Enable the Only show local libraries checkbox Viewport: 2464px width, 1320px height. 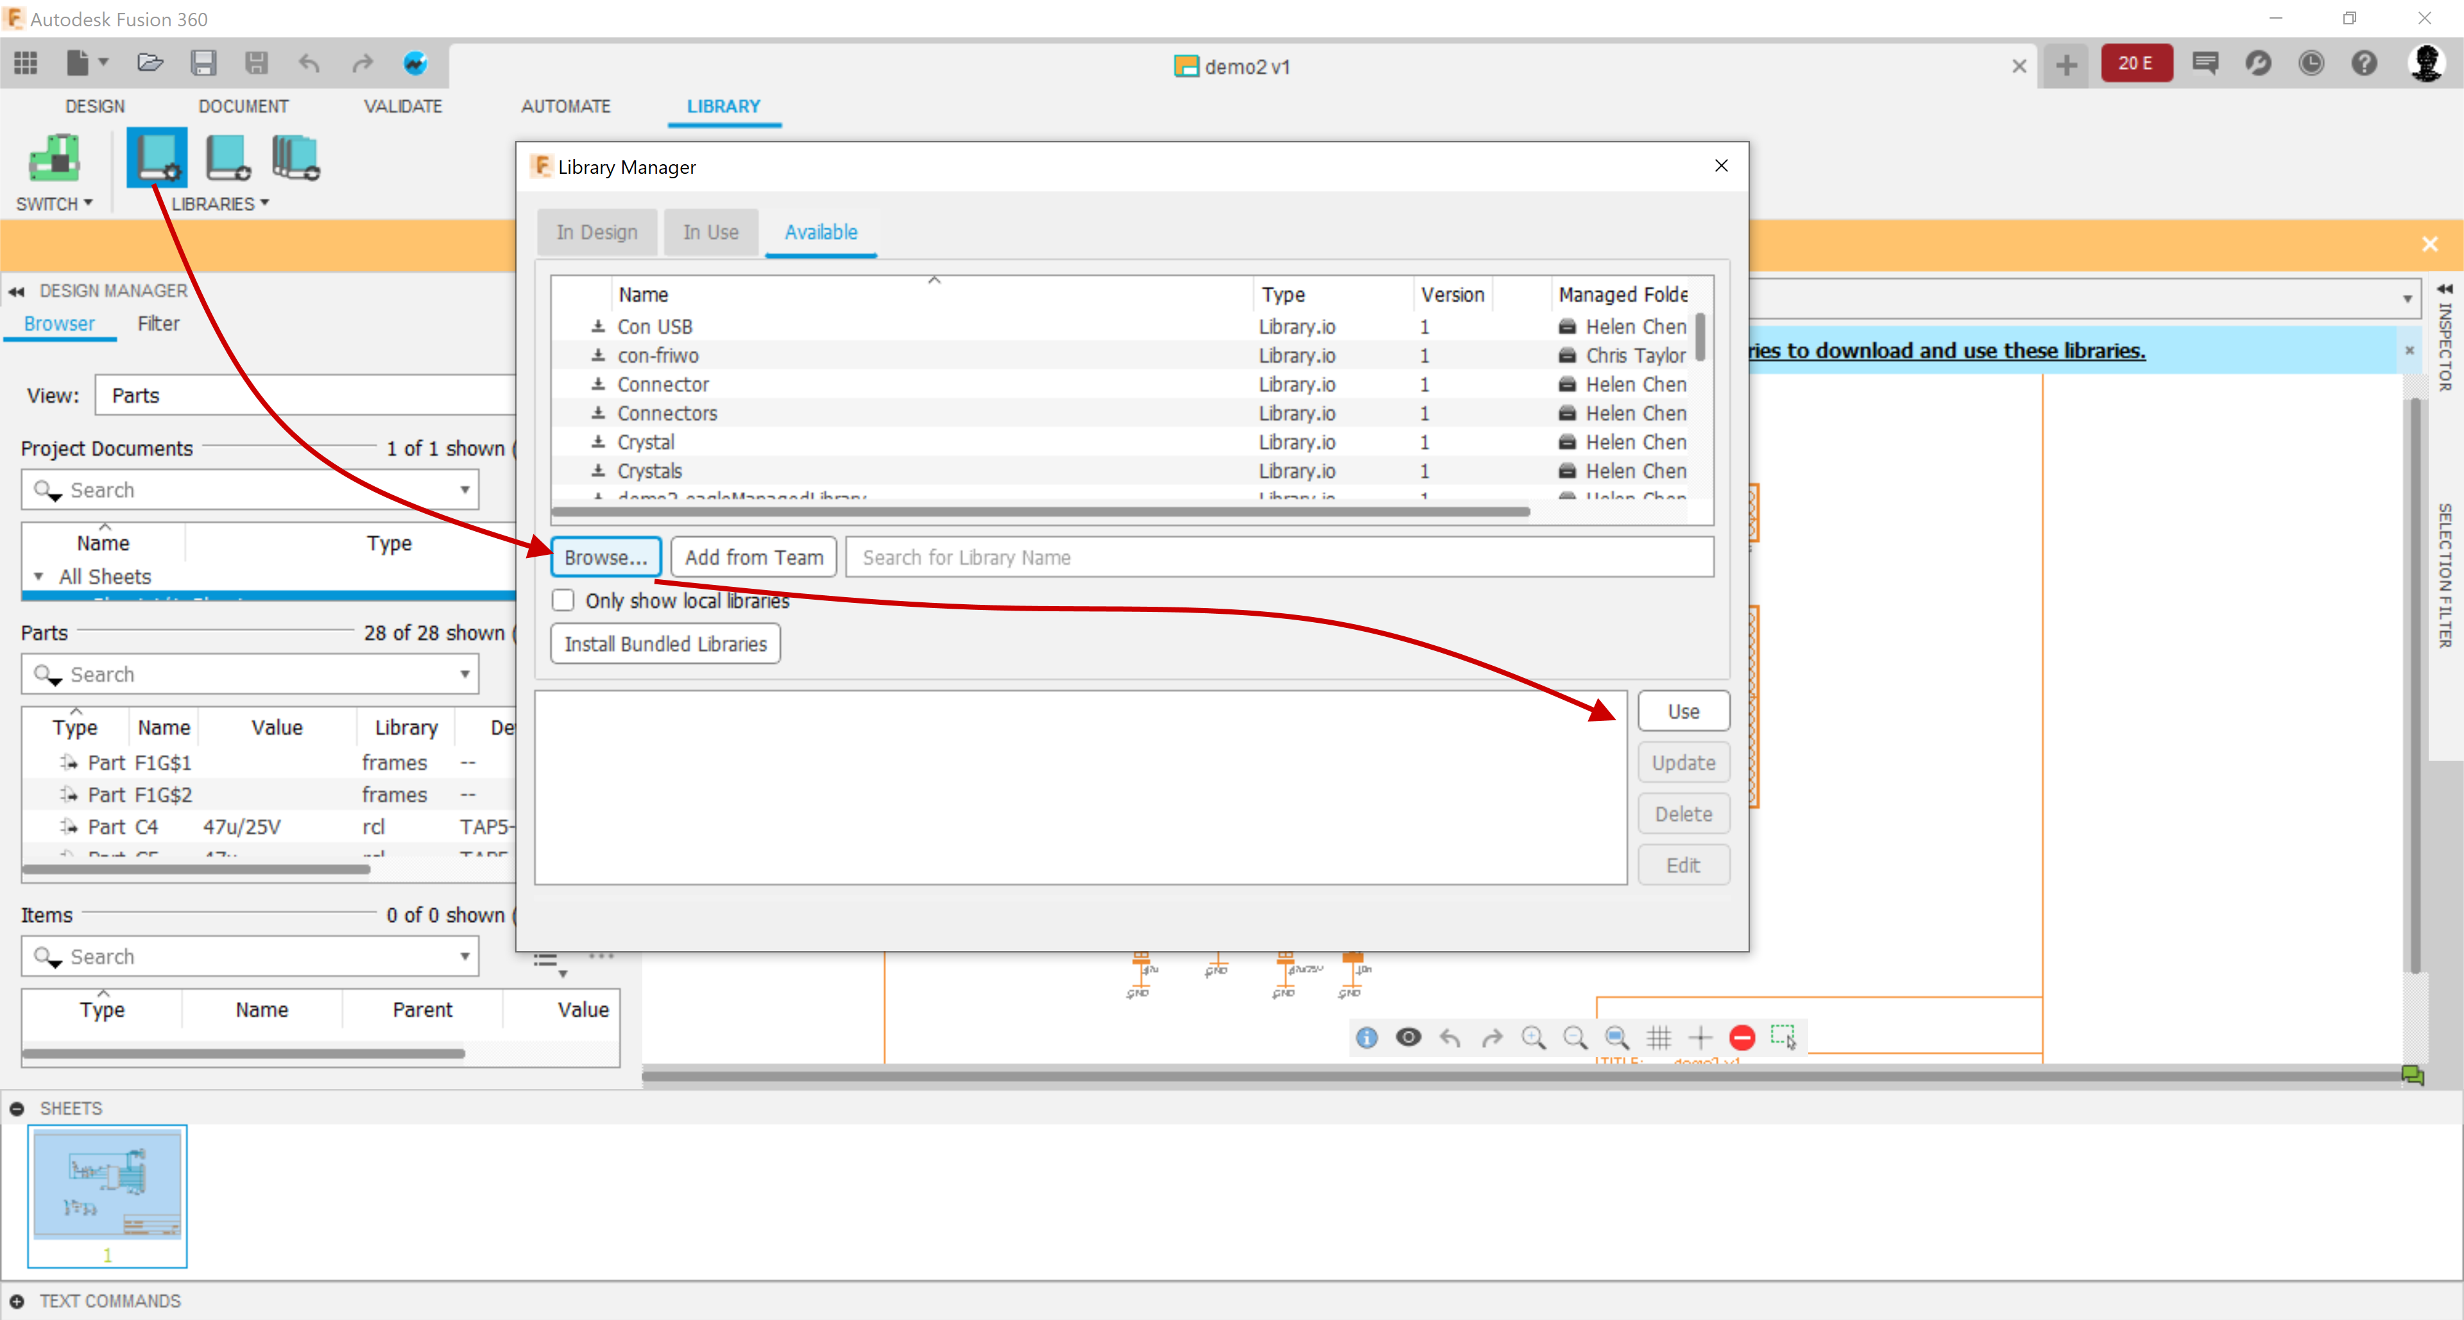[563, 599]
